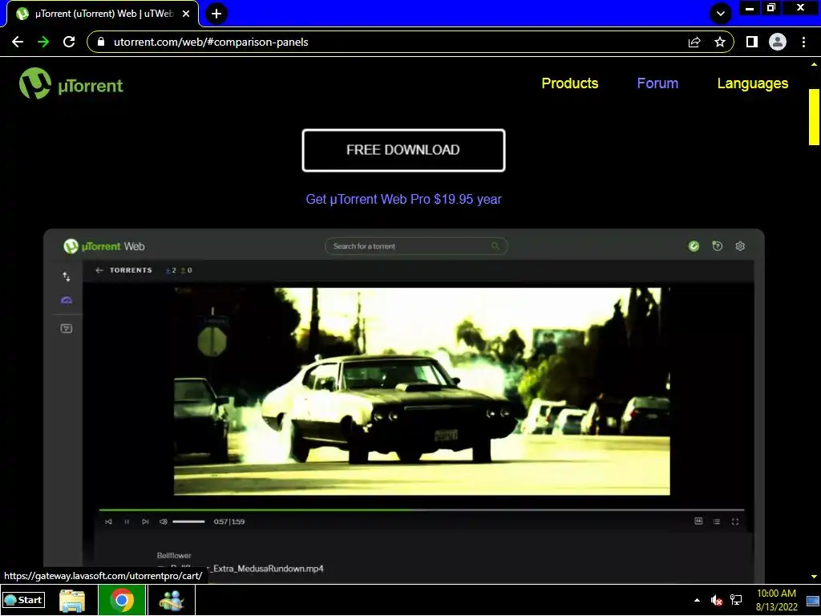Reload the uTorrent page
This screenshot has height=616, width=821.
[x=69, y=42]
